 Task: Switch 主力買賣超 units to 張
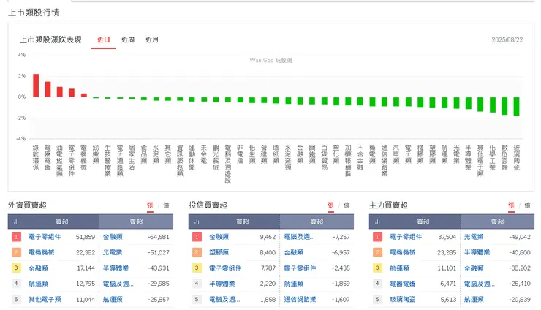(x=511, y=205)
